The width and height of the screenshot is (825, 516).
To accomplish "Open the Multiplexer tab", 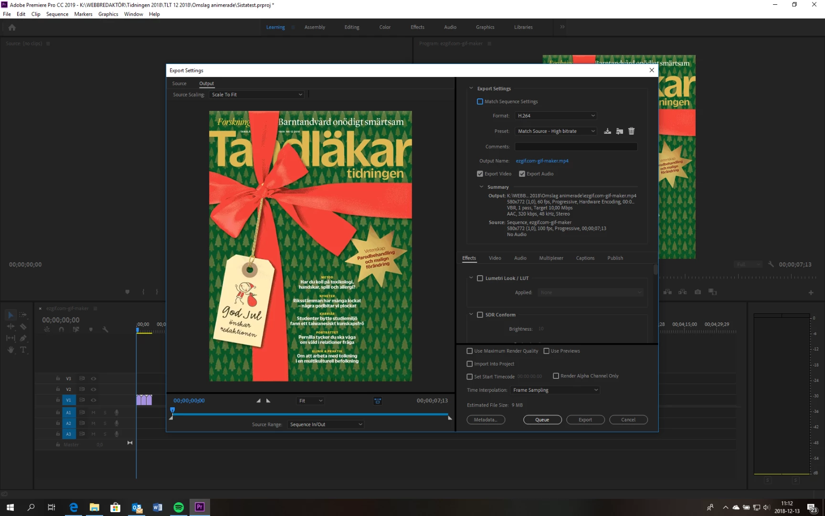I will click(x=551, y=258).
